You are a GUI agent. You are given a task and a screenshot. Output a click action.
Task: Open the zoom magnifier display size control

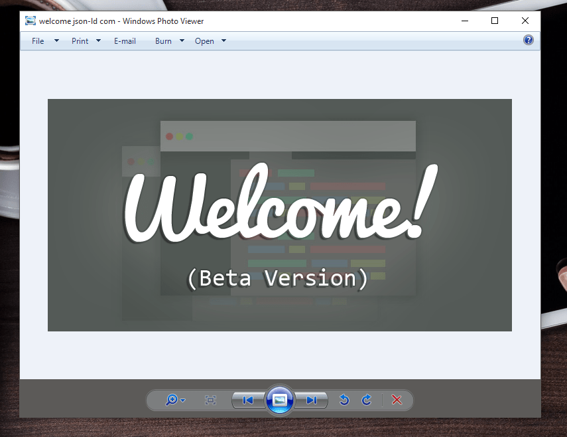tap(171, 400)
